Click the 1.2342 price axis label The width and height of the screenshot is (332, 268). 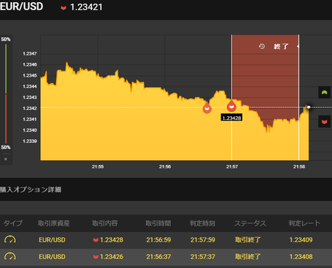tap(30, 108)
